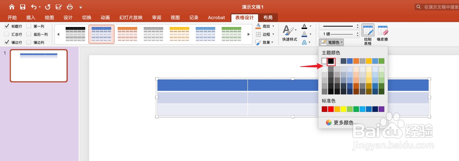Click the Effects (效果) icon
Screen dimensions: 459x161
click(x=258, y=42)
